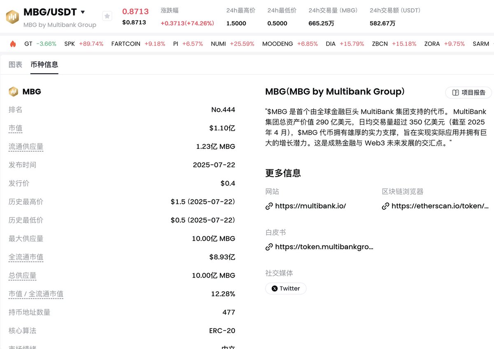Click the header last price 0.8713

pyautogui.click(x=136, y=12)
